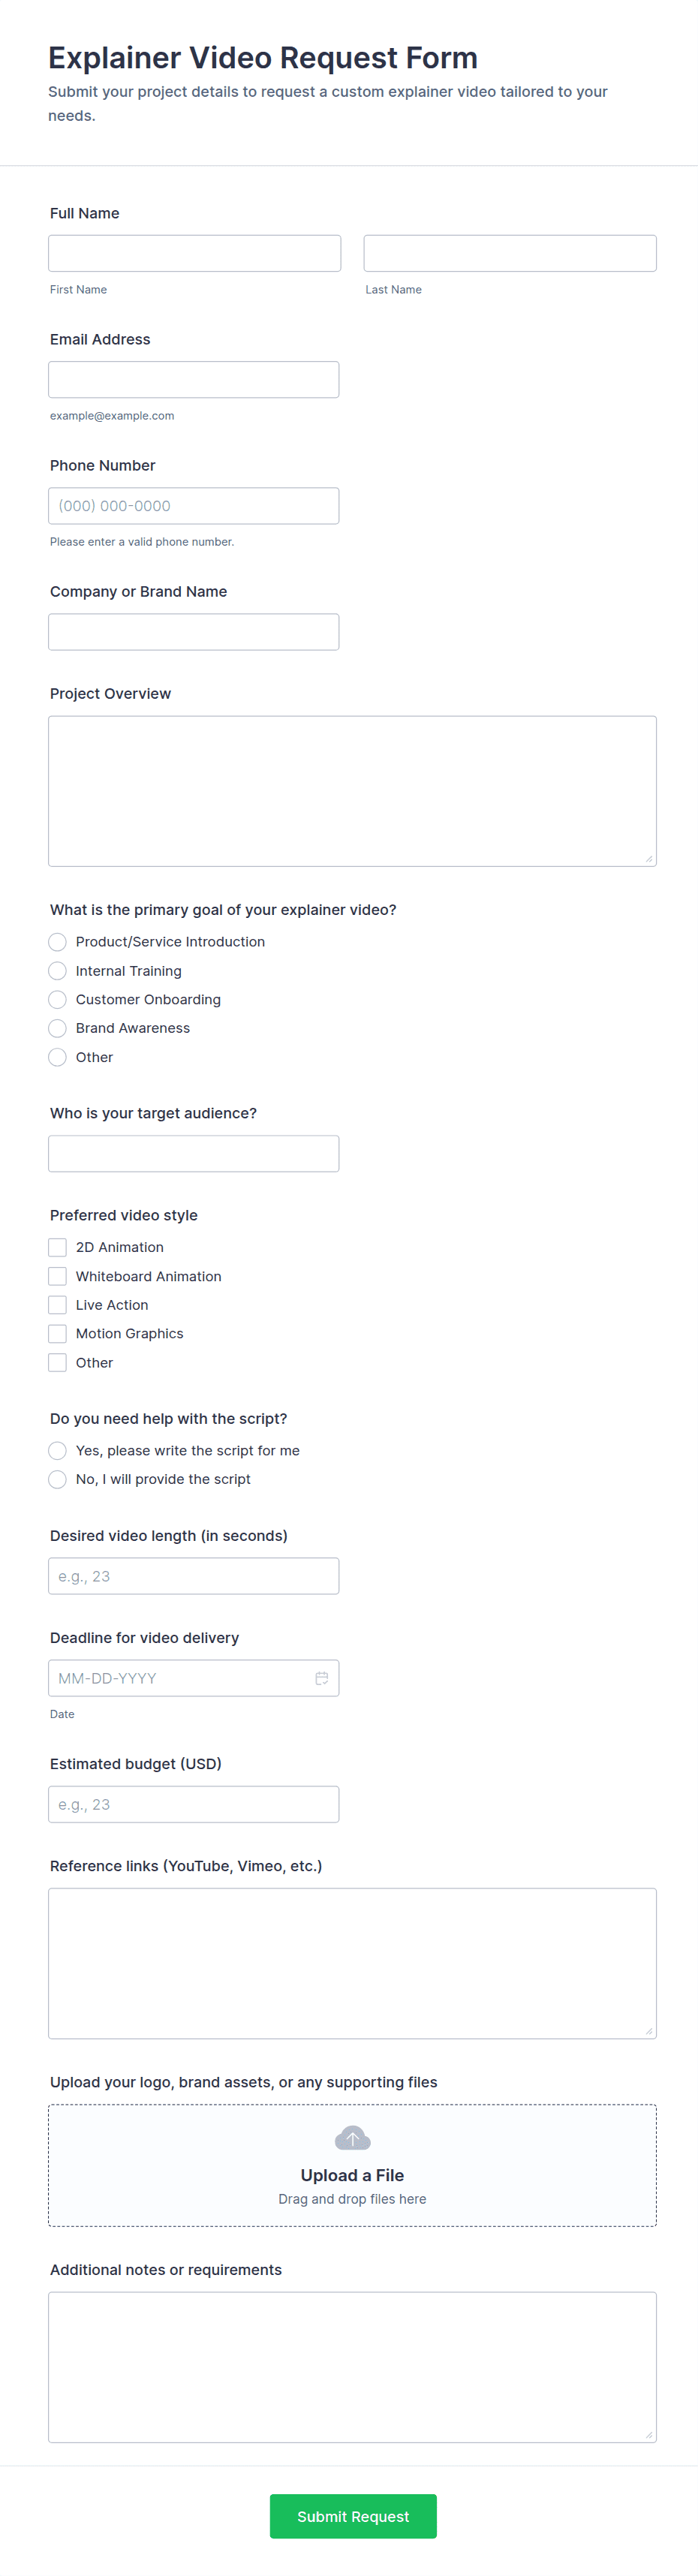Click the Submit Request button
This screenshot has width=698, height=2576.
pyautogui.click(x=352, y=2516)
